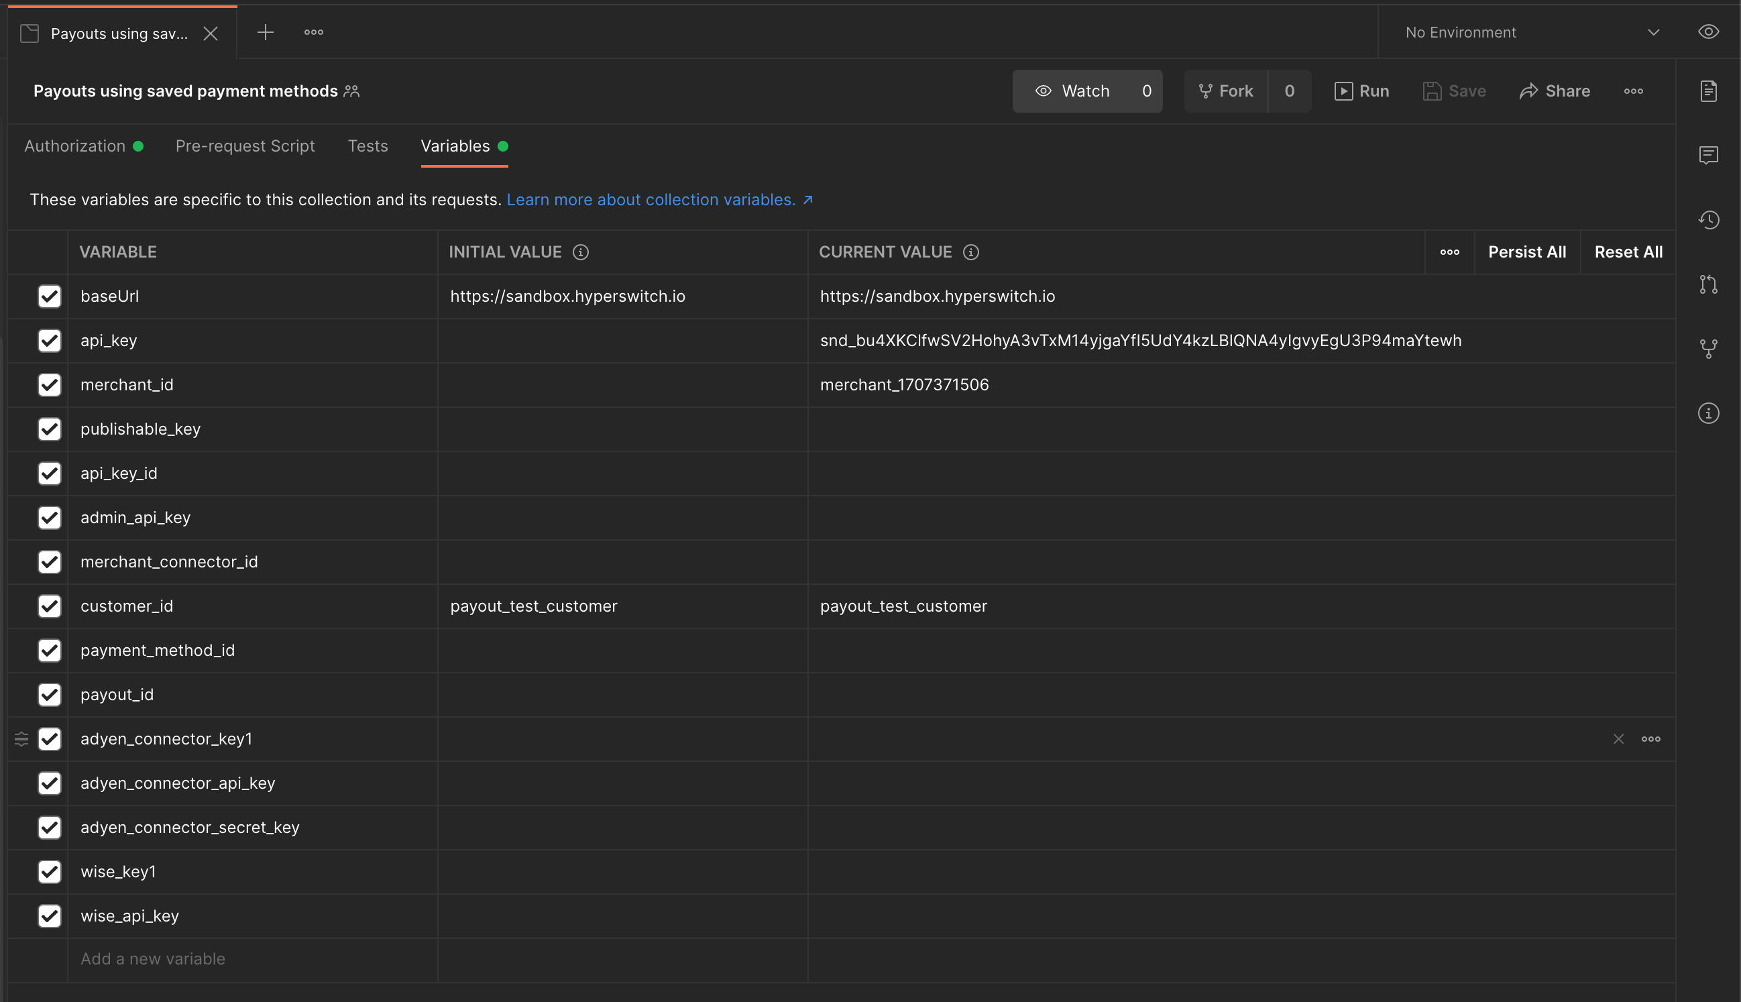This screenshot has width=1741, height=1002.
Task: Switch to the Pre-request Script tab
Action: [245, 146]
